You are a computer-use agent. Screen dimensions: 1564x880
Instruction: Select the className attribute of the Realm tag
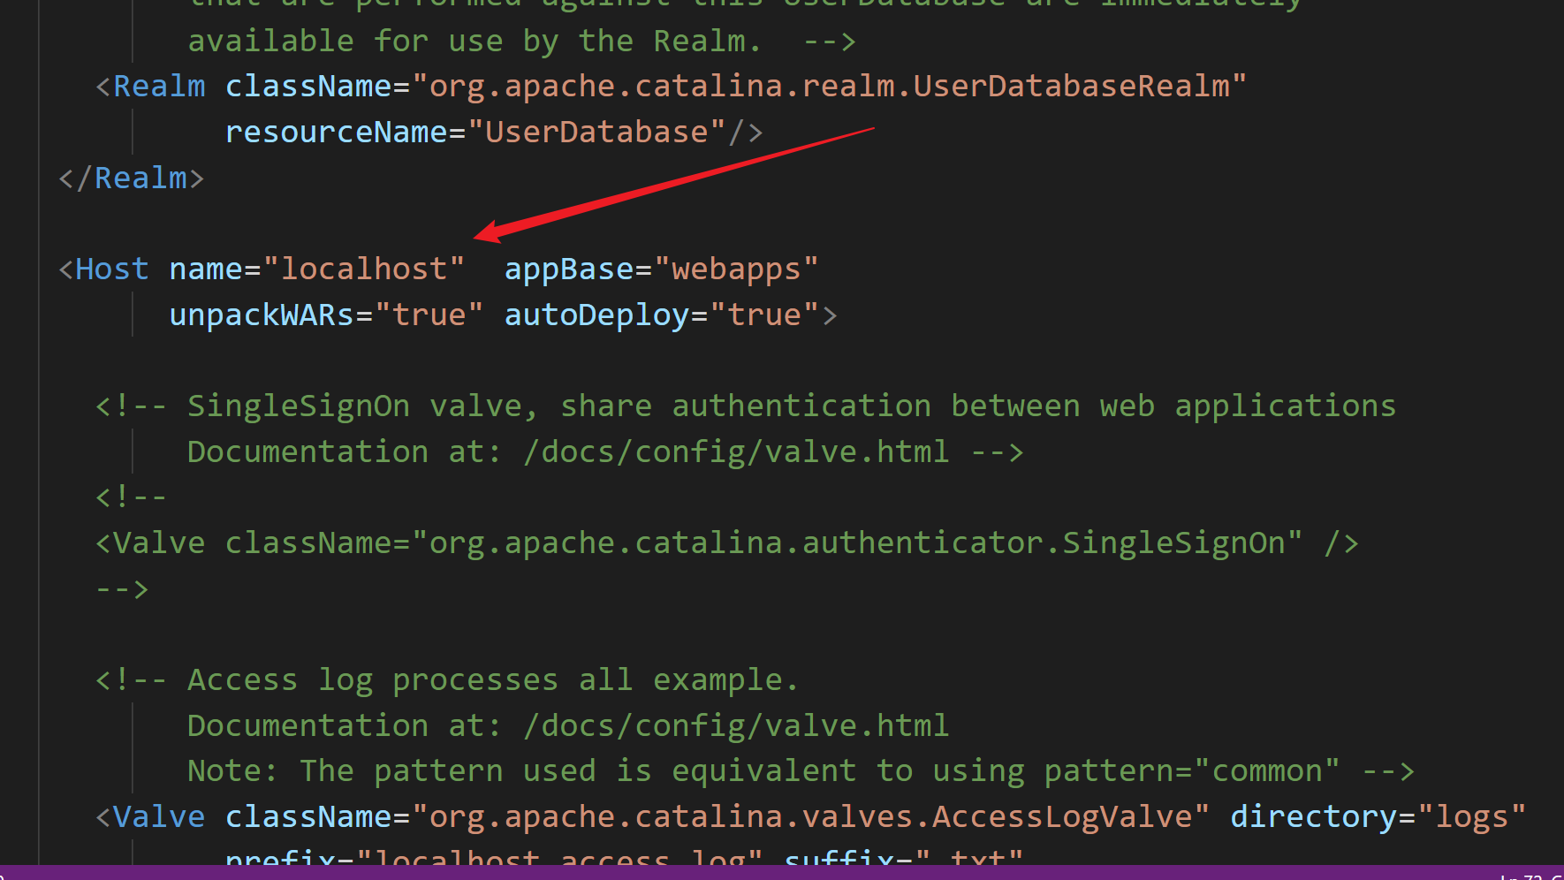[308, 87]
